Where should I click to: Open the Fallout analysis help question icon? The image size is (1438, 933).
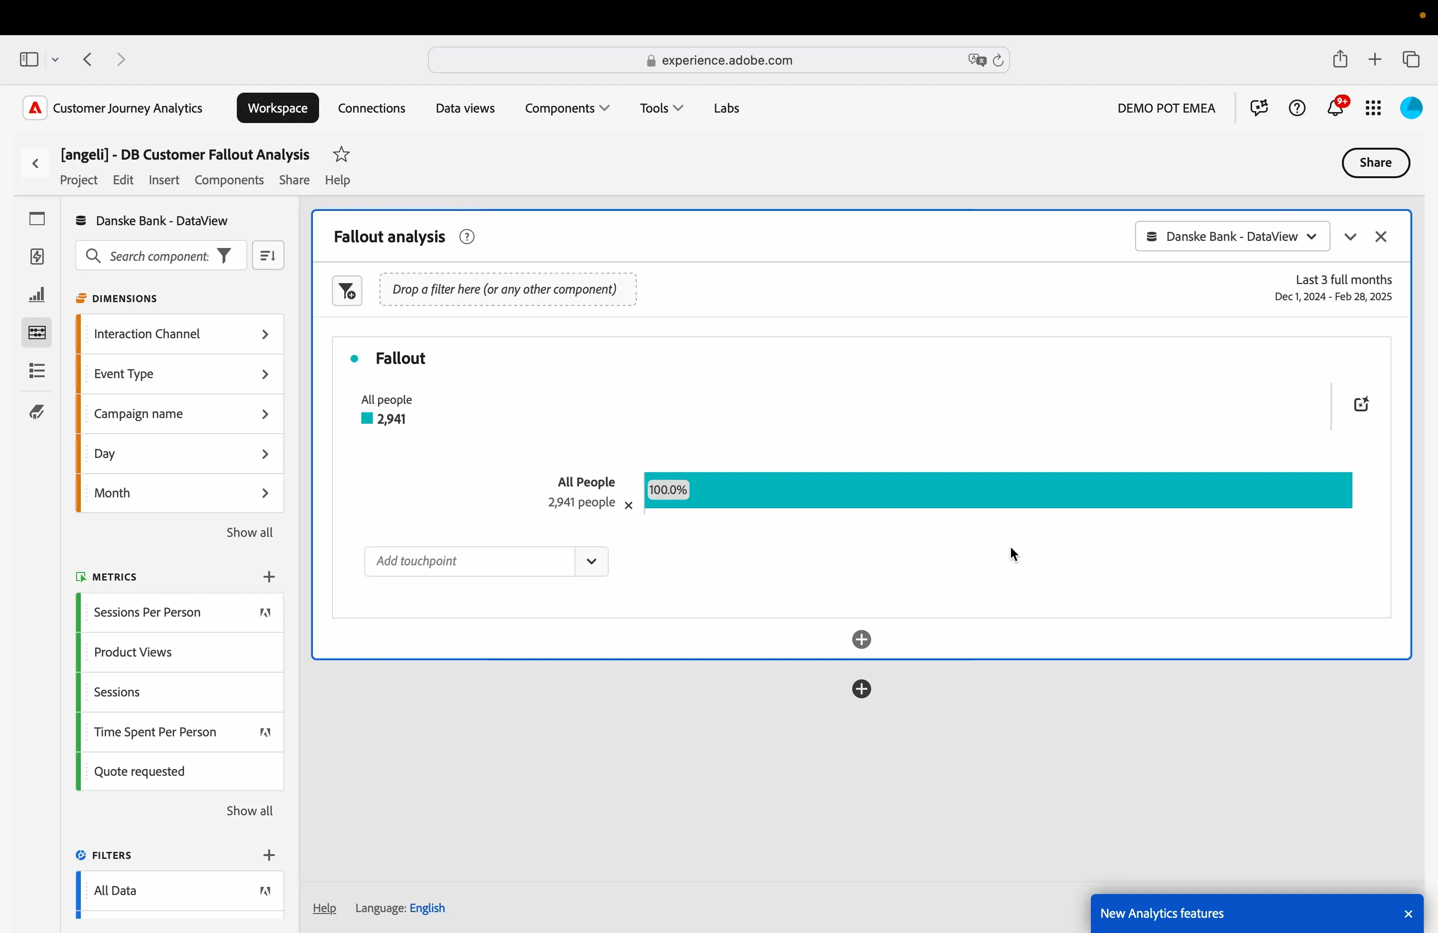(x=467, y=237)
